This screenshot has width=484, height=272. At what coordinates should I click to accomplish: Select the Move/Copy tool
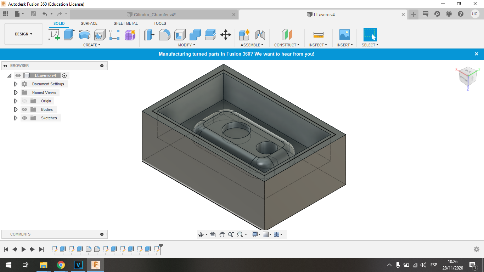point(226,35)
